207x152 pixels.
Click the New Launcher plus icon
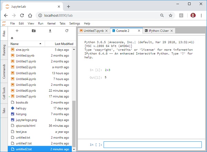(x=17, y=31)
